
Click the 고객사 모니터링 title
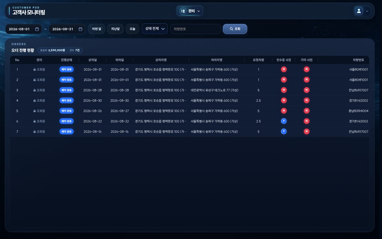pyautogui.click(x=29, y=13)
